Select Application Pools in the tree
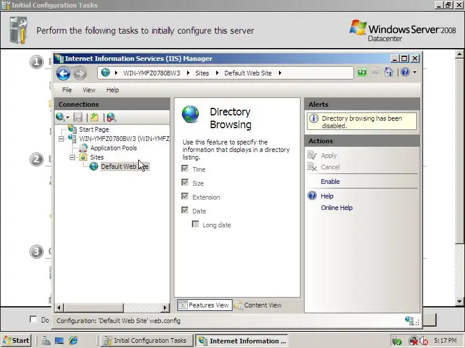The image size is (465, 348). pyautogui.click(x=113, y=148)
